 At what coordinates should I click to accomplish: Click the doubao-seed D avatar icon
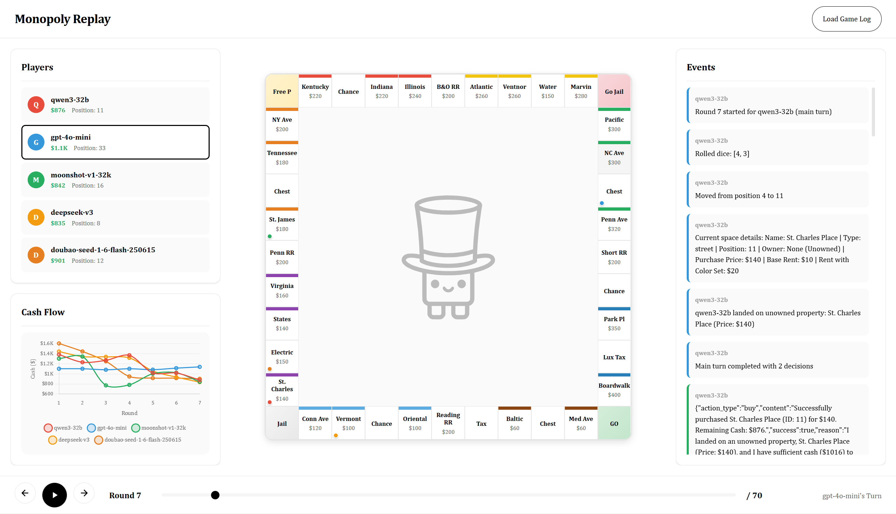point(36,255)
